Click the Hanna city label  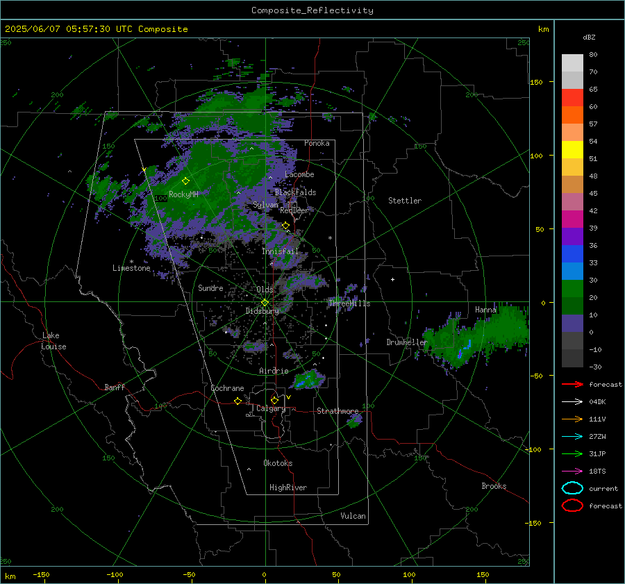click(485, 310)
